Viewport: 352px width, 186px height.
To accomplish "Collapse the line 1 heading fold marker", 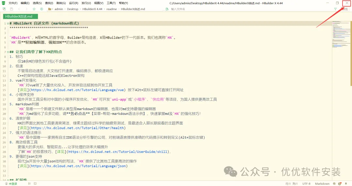I will pos(8,23).
